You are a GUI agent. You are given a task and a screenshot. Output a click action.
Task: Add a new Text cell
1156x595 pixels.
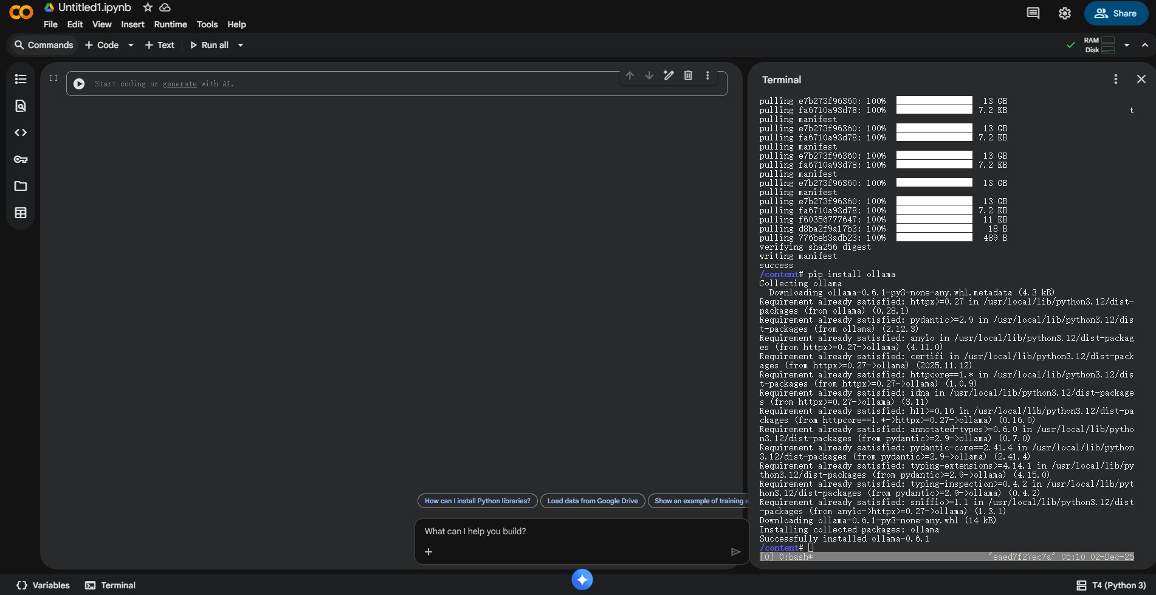tap(159, 45)
